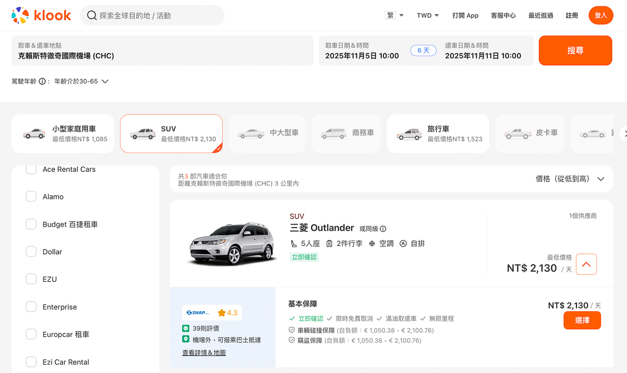Screen dimensions: 627x373
Task: Click the 小型家庭用車 car icon
Action: [x=34, y=134]
